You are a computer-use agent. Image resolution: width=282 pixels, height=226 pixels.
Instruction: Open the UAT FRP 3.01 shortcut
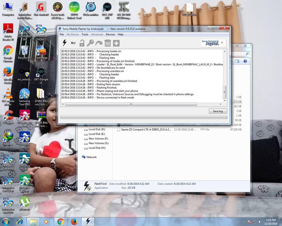click(107, 11)
